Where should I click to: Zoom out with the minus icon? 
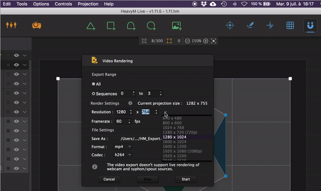[187, 41]
